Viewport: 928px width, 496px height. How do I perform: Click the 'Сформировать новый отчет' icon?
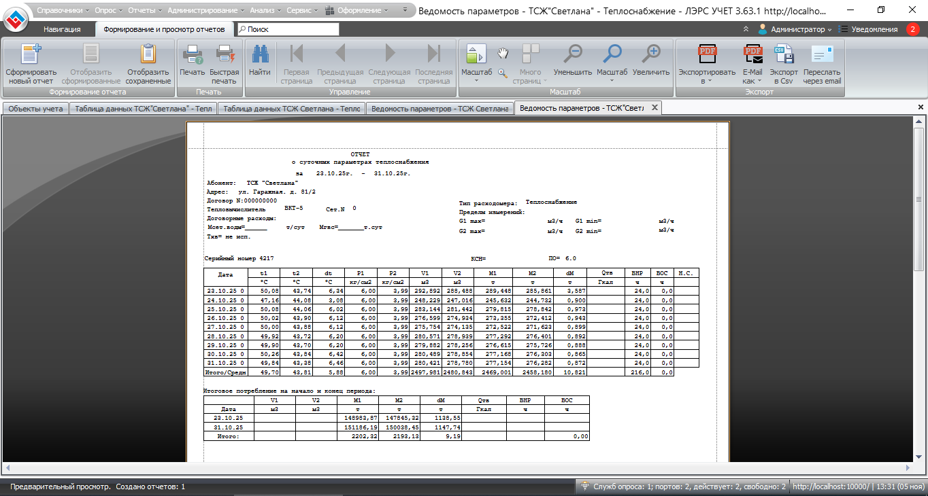(x=31, y=54)
